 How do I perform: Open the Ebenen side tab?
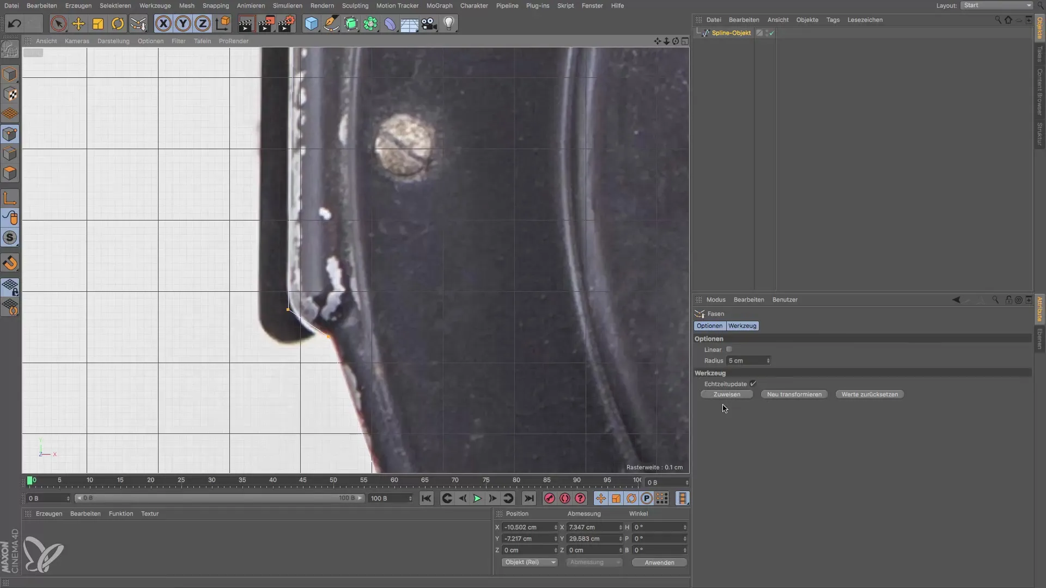point(1039,338)
